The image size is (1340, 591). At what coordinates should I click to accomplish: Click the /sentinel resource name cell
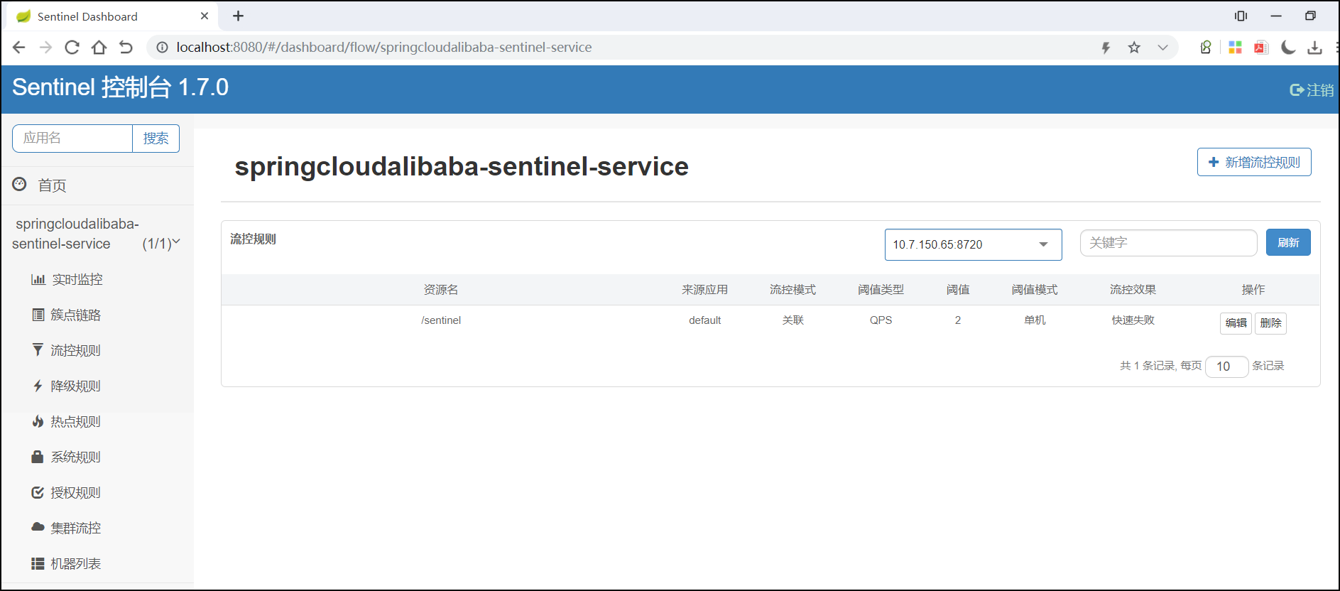pos(441,320)
